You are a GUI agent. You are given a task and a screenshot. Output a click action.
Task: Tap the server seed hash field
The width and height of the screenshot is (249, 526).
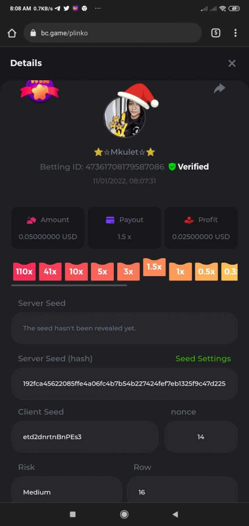[x=124, y=384]
